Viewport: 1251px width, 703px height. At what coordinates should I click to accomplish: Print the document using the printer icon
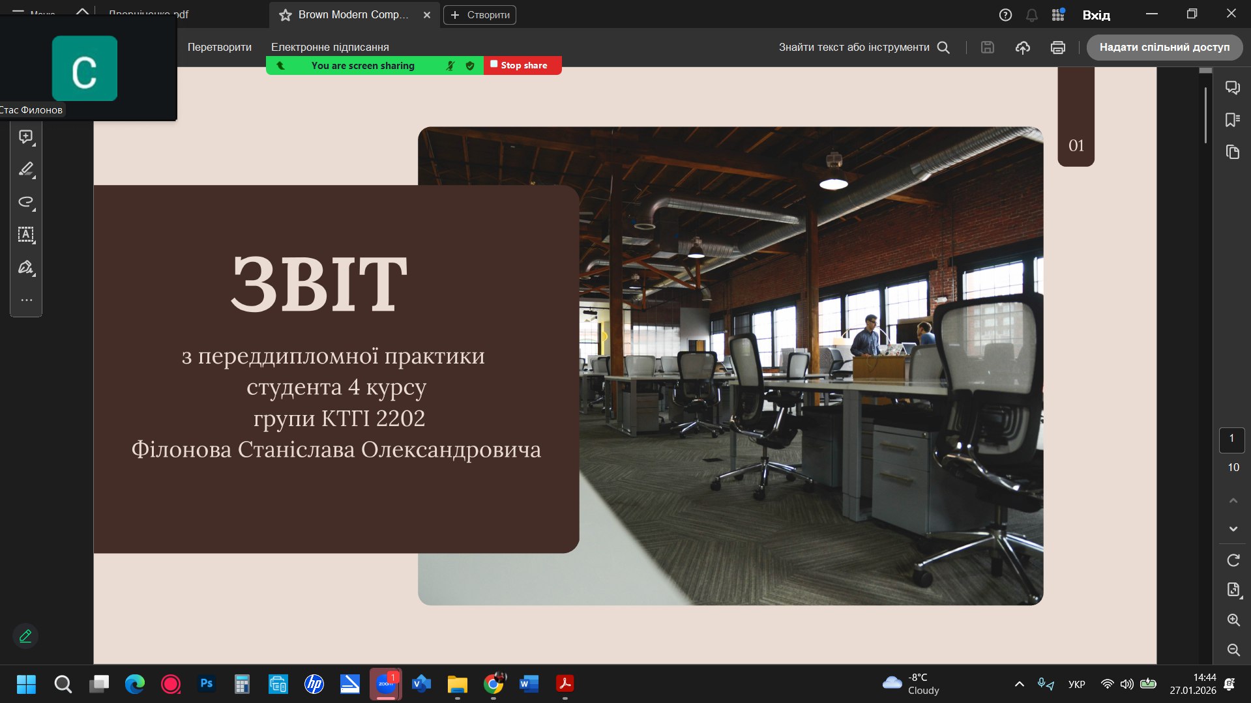click(1057, 48)
